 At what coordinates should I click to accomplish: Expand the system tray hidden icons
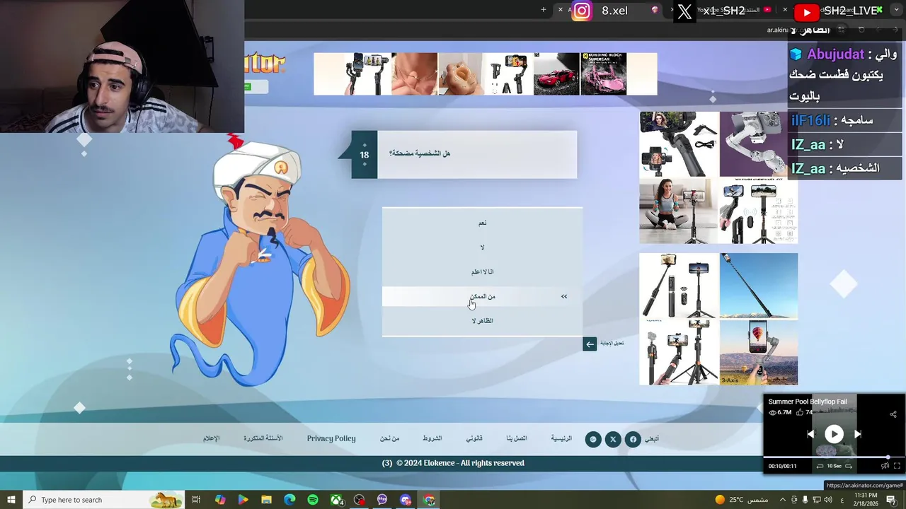point(782,500)
